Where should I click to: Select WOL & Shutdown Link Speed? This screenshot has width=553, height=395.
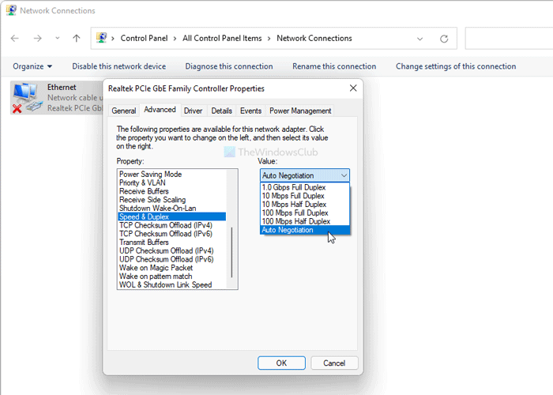[171, 284]
